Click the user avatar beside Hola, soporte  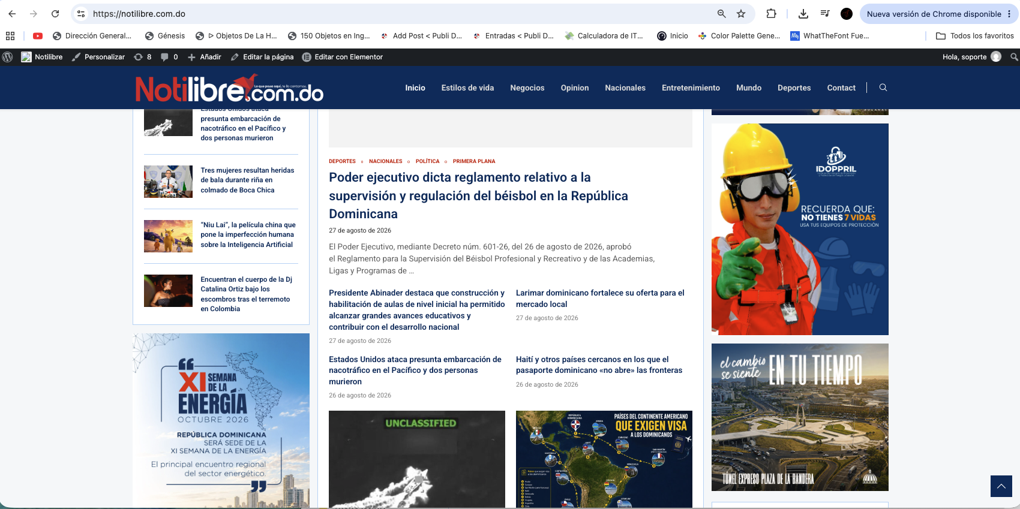[x=996, y=57]
